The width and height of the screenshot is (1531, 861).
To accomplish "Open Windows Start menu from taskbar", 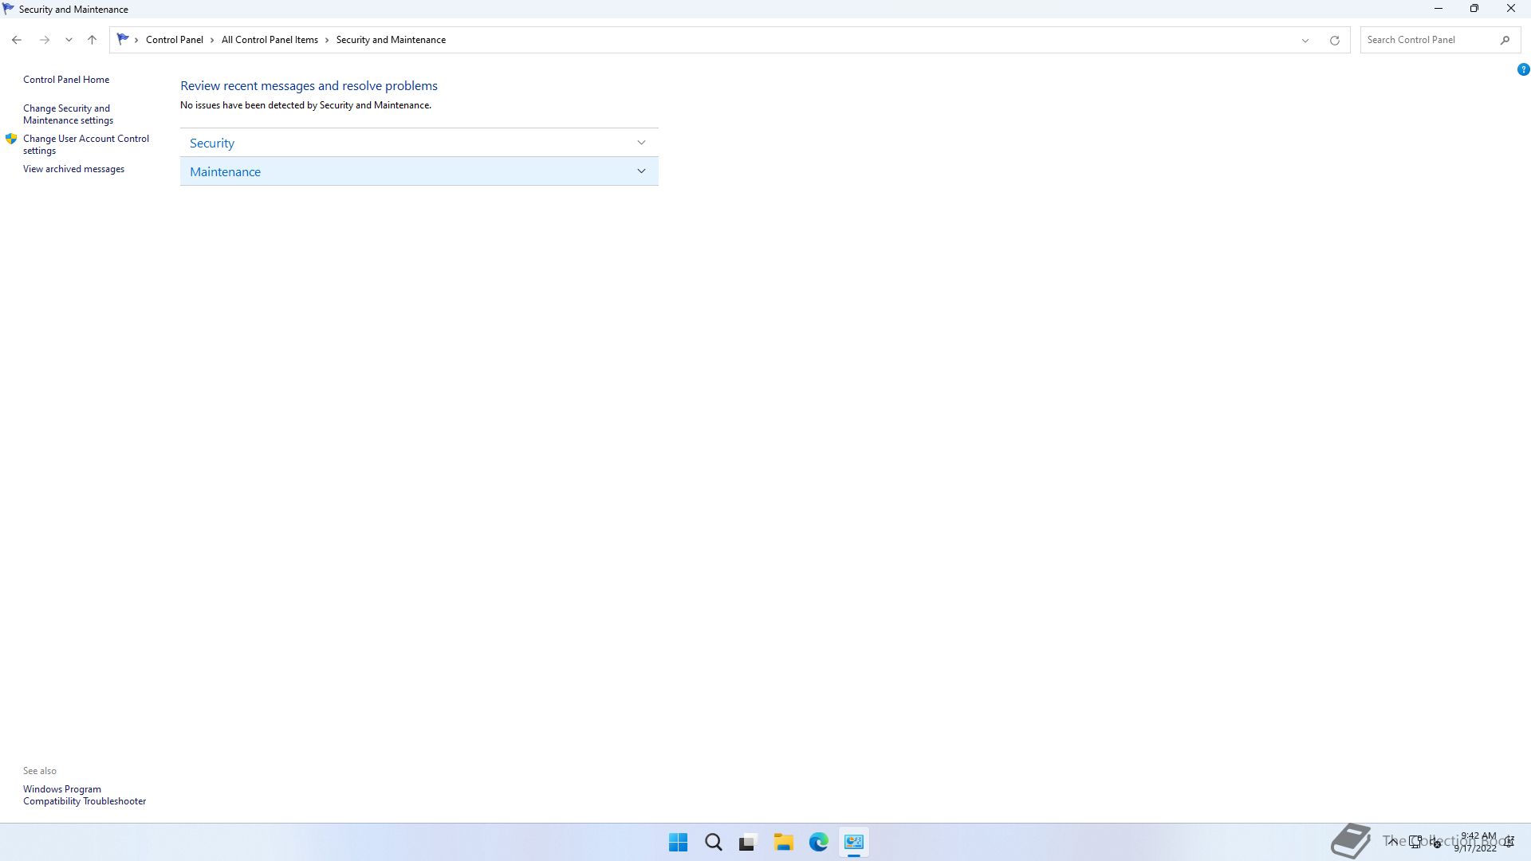I will (678, 842).
